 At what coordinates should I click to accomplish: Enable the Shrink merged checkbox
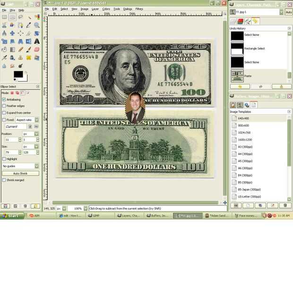click(x=4, y=180)
